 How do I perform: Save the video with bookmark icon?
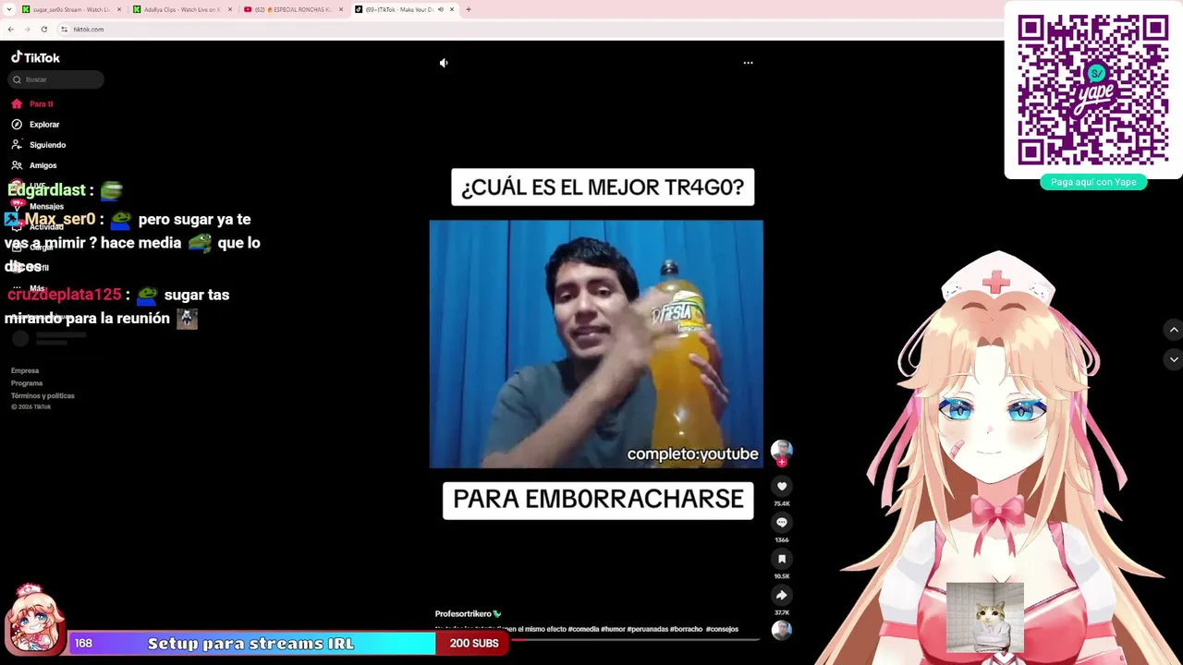pos(782,559)
